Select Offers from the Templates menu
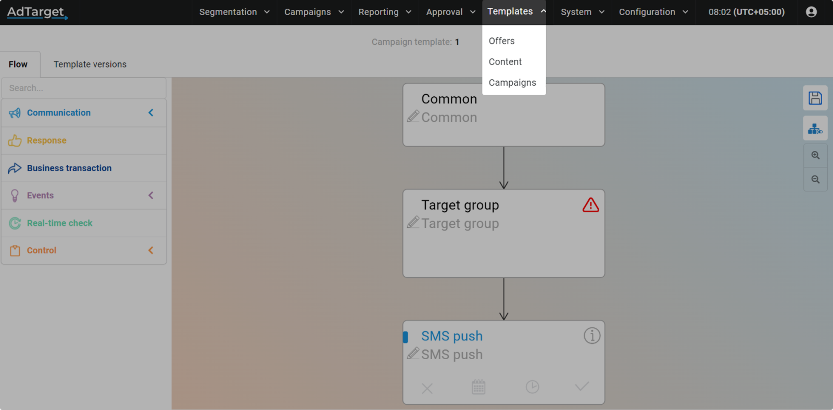This screenshot has width=833, height=410. point(501,41)
